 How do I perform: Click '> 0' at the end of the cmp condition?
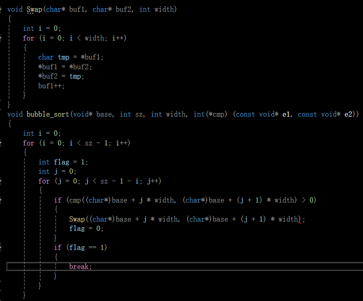pos(308,200)
